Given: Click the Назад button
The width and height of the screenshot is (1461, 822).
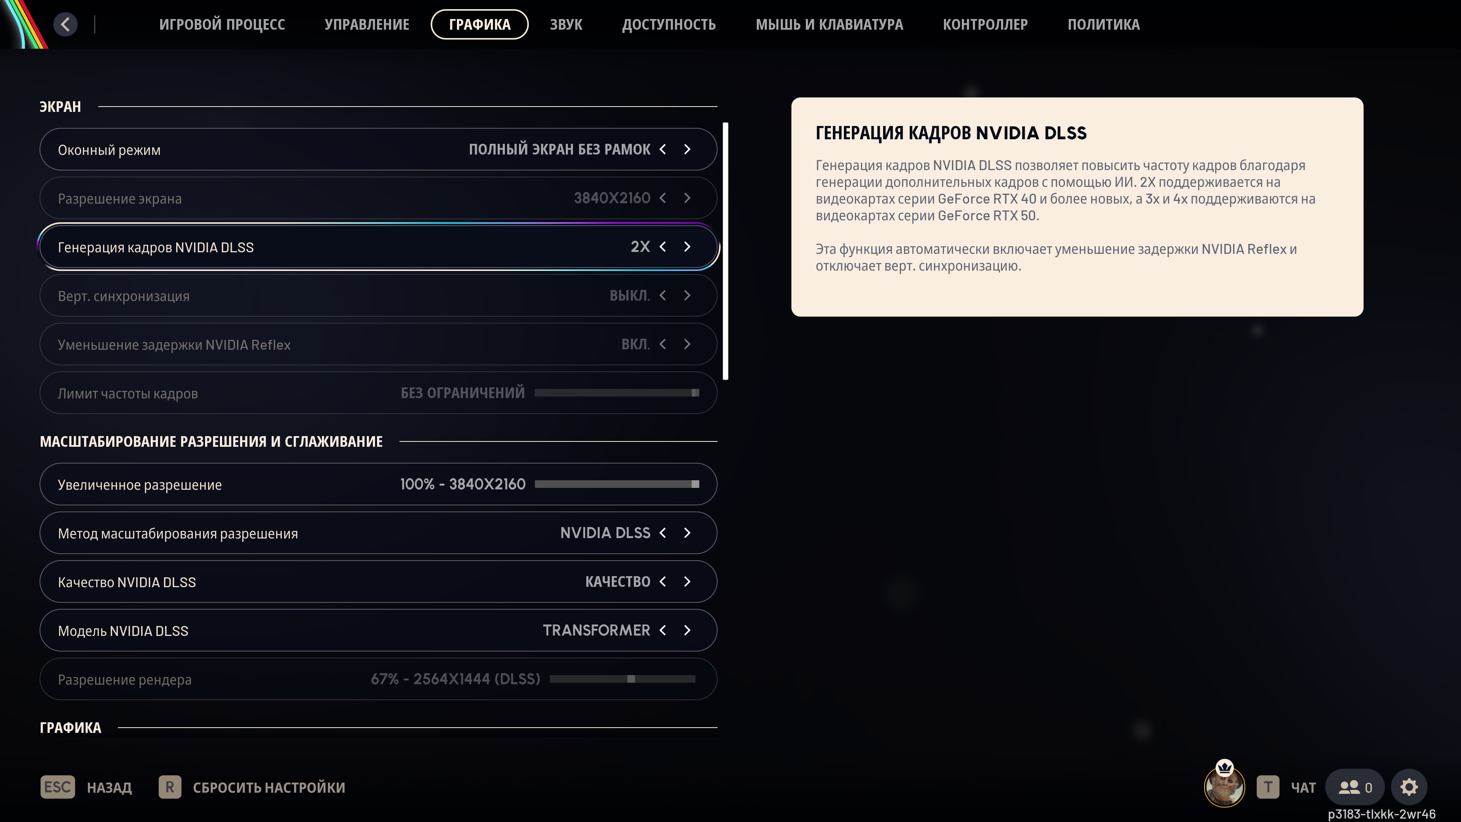Looking at the screenshot, I should pyautogui.click(x=109, y=787).
